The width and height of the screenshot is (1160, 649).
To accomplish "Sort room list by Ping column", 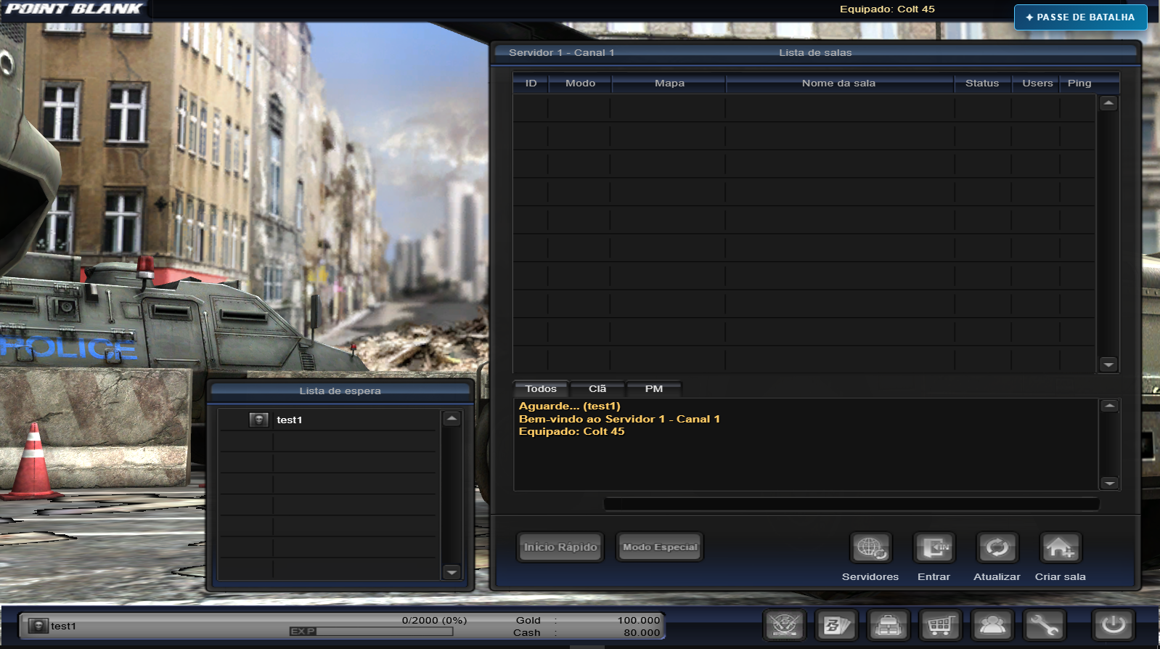I will coord(1079,83).
